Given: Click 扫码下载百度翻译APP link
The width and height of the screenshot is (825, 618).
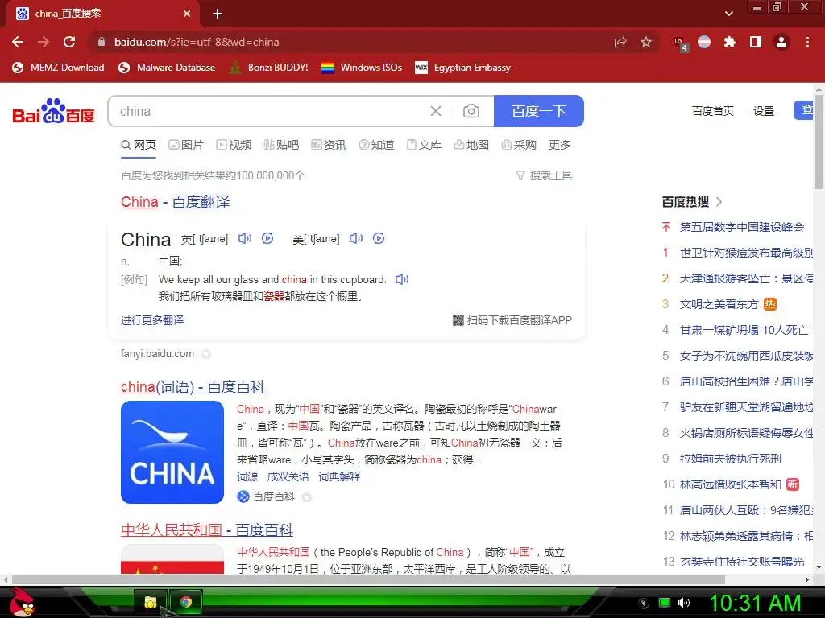Looking at the screenshot, I should (x=512, y=320).
